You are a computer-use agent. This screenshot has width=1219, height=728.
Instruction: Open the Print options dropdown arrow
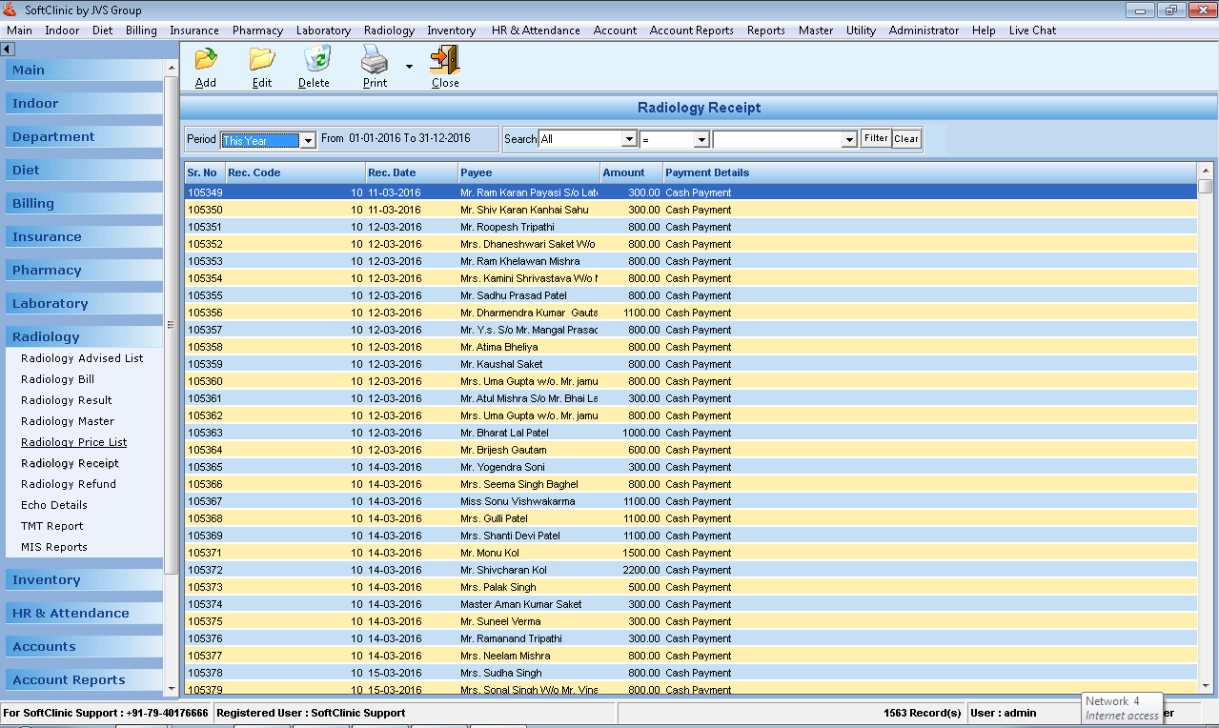tap(409, 67)
